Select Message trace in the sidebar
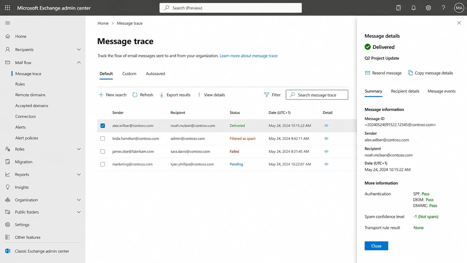This screenshot has width=467, height=263. 28,74
